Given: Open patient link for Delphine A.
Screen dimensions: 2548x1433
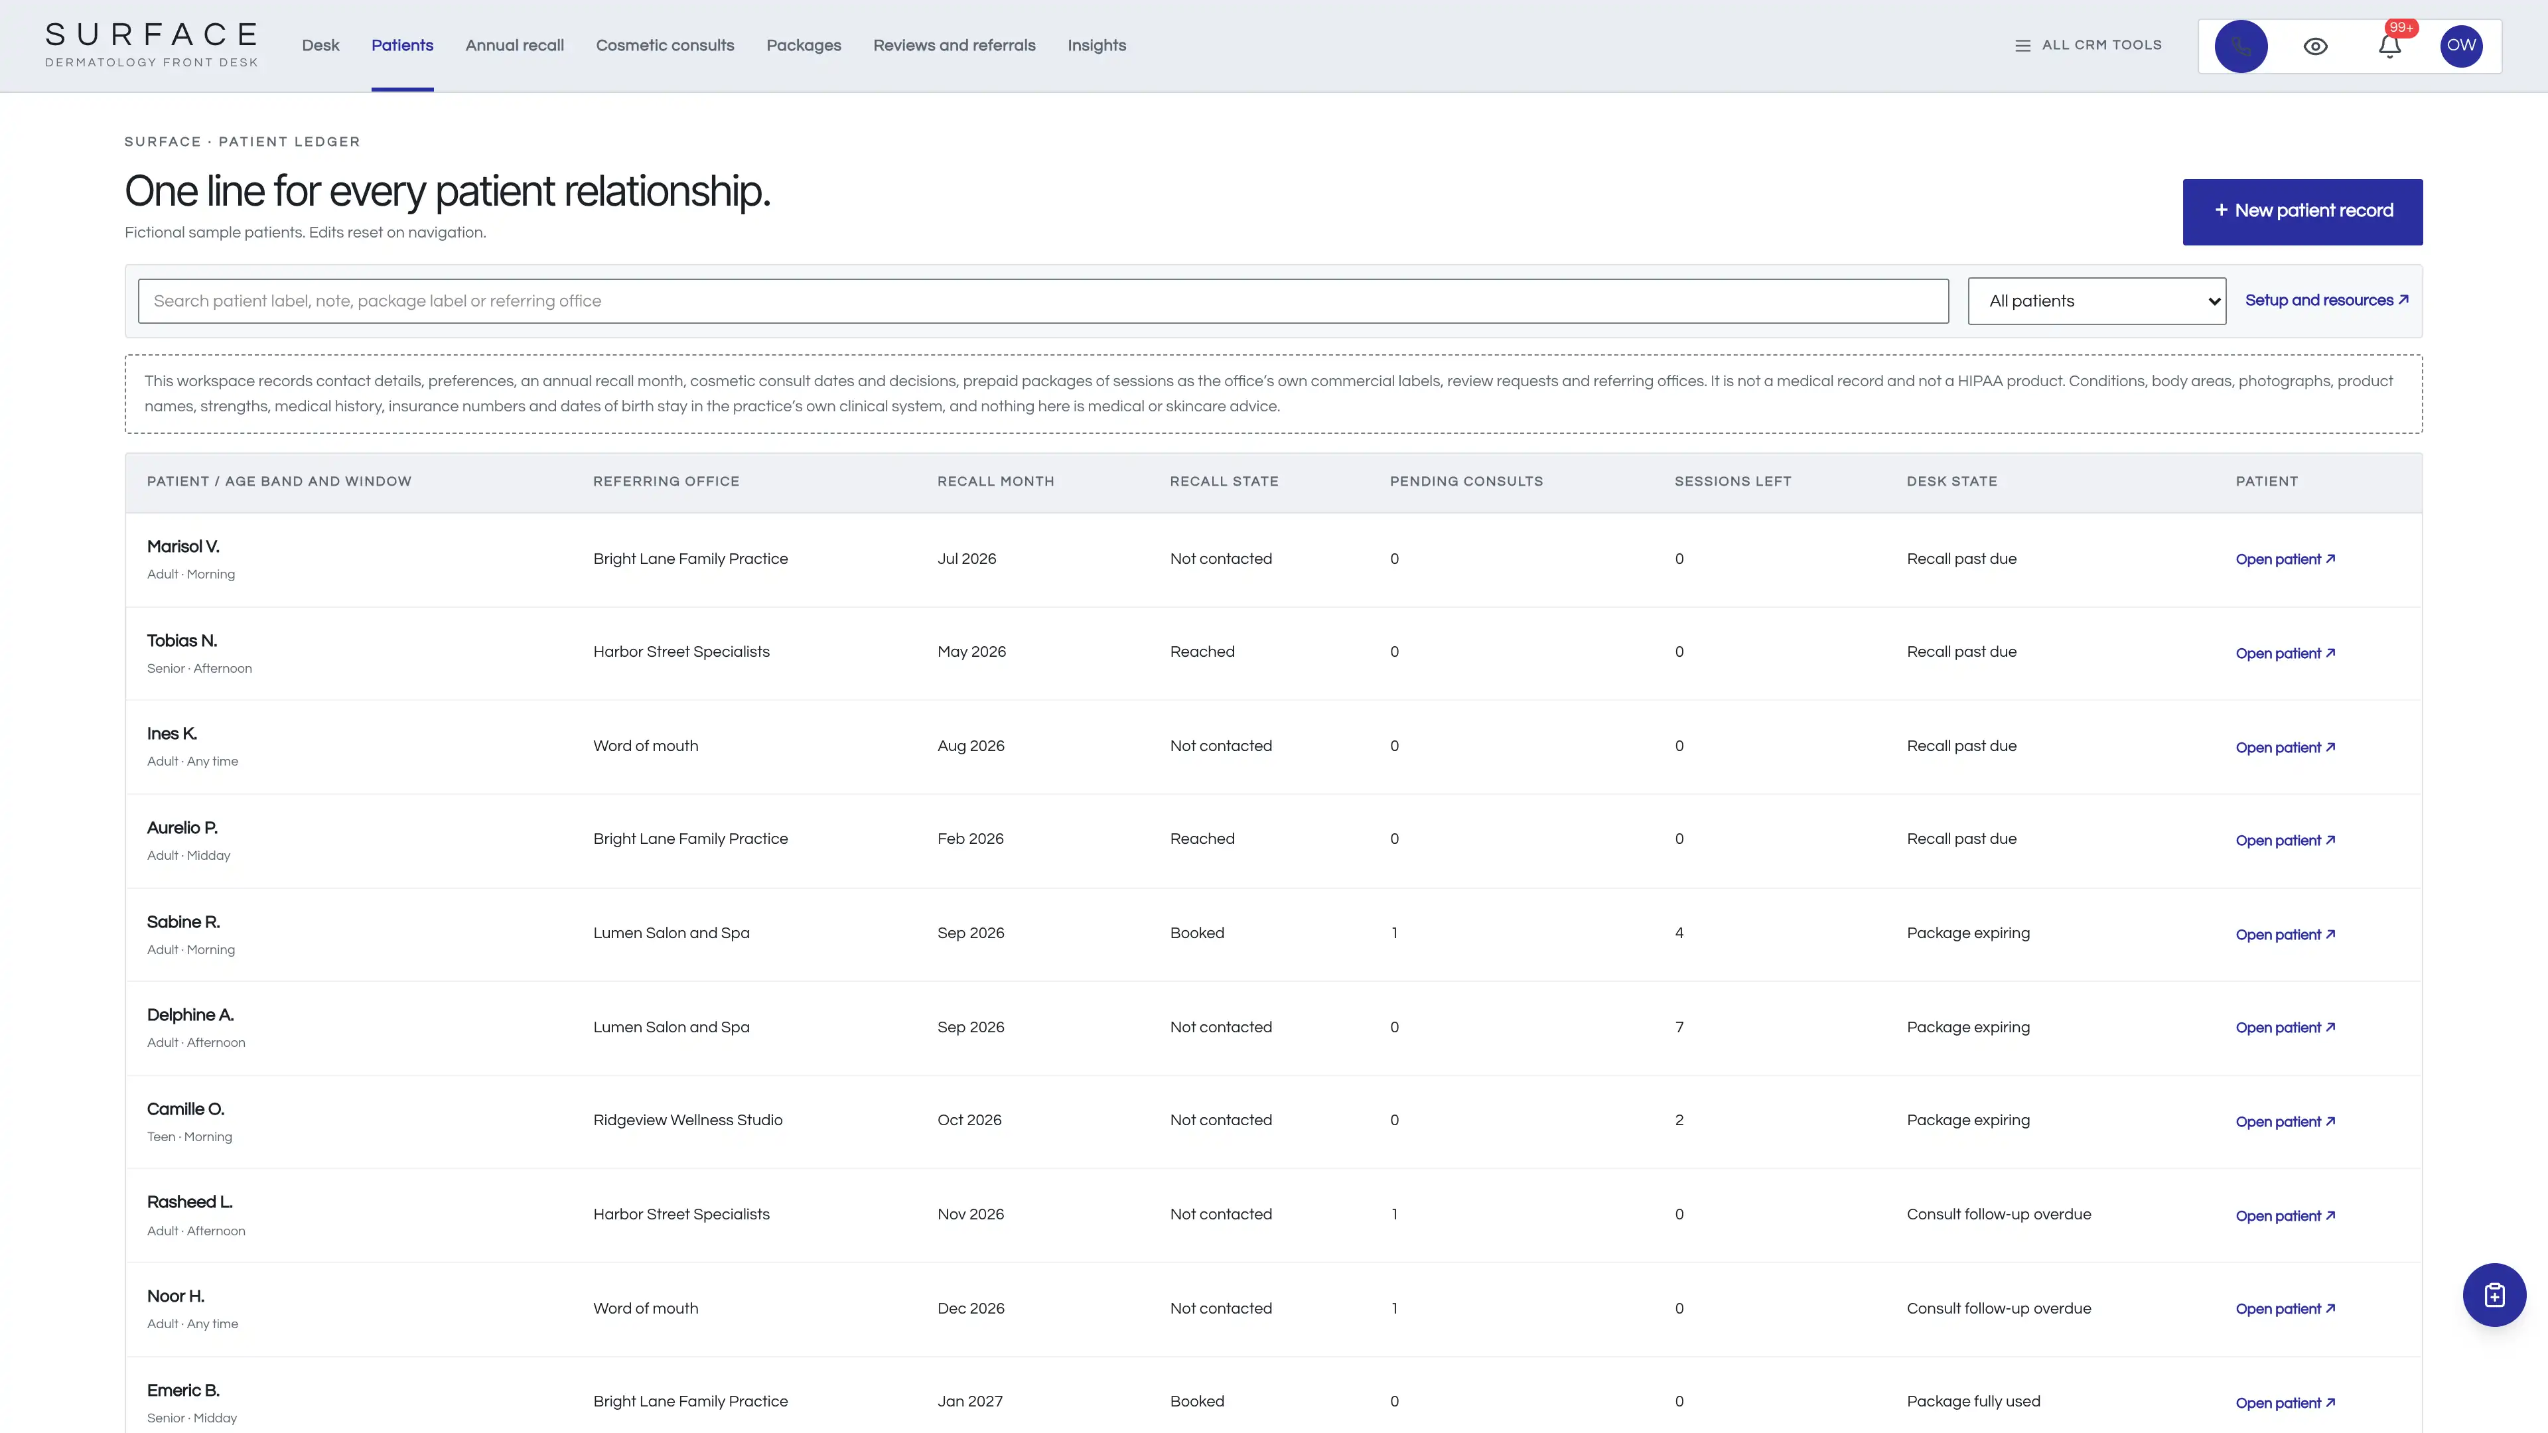Looking at the screenshot, I should 2285,1028.
